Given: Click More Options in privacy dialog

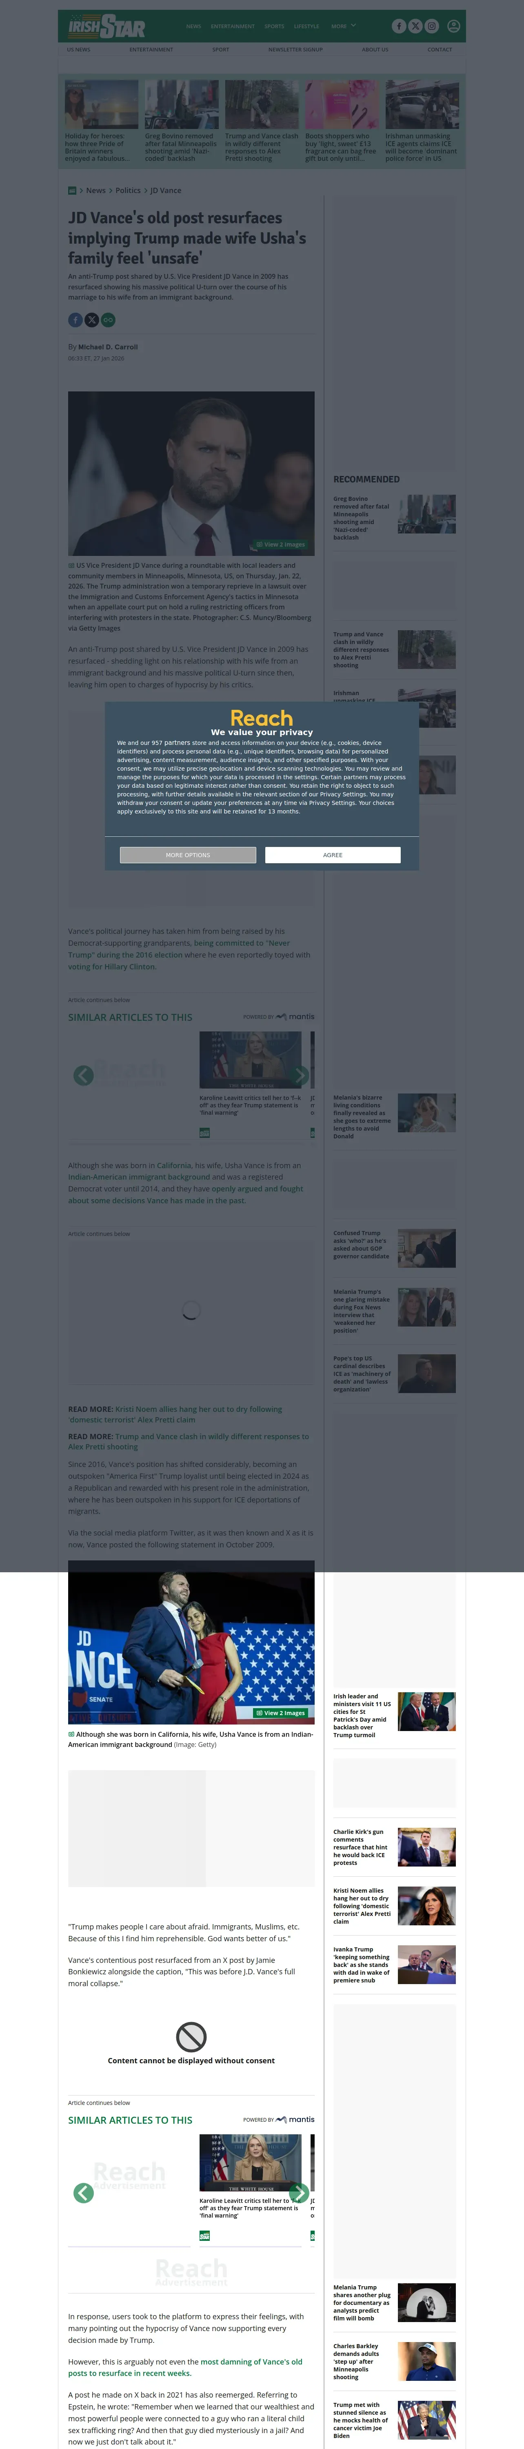Looking at the screenshot, I should click(x=188, y=855).
